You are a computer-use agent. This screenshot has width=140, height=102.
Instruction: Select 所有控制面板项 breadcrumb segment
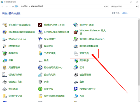tap(37, 6)
